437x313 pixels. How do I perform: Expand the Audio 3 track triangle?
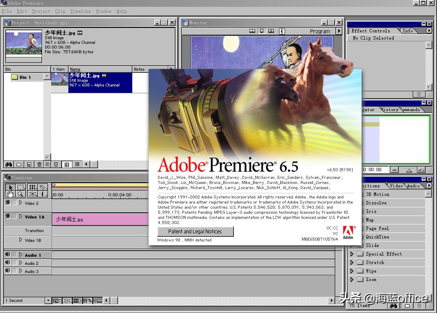click(x=20, y=271)
